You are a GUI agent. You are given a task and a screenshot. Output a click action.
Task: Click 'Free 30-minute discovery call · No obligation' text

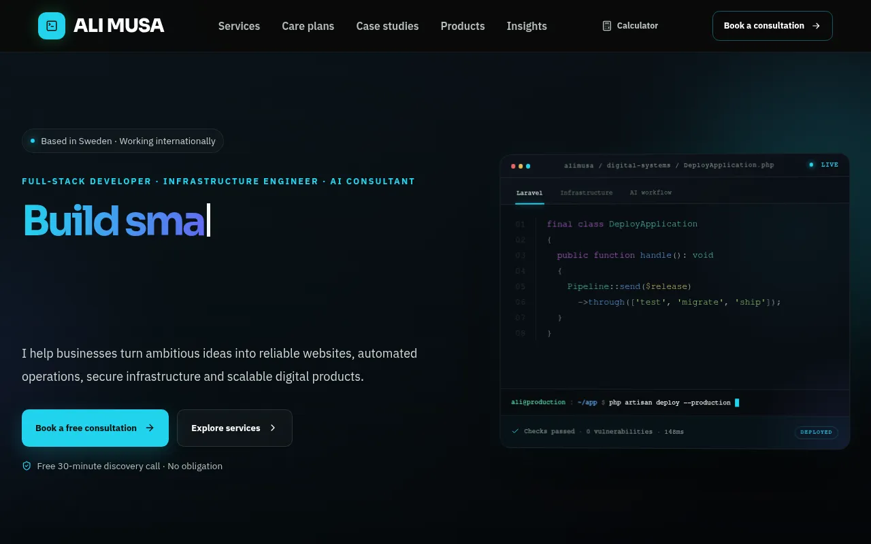(130, 466)
